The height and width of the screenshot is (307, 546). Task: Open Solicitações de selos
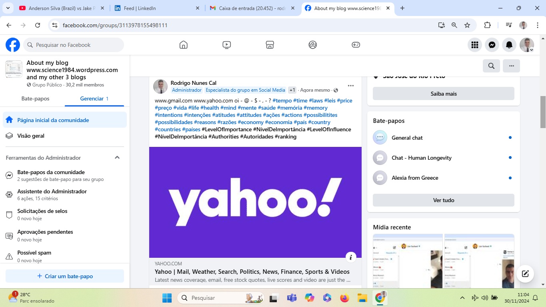[x=65, y=215]
